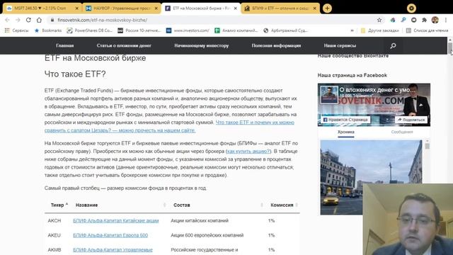Open БПИФ Альфа-Капитал Управляемые link
This screenshot has height=255, width=453.
click(x=113, y=250)
